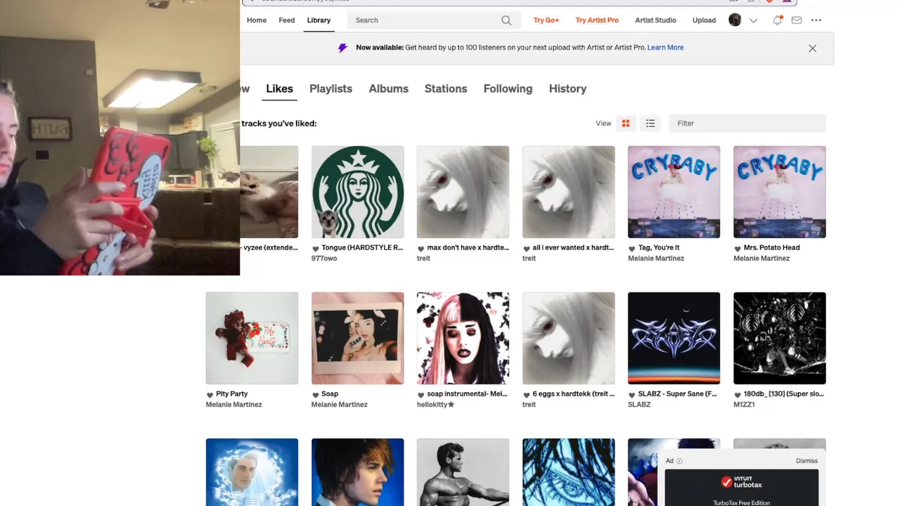
Task: Click the user profile avatar
Action: [735, 20]
